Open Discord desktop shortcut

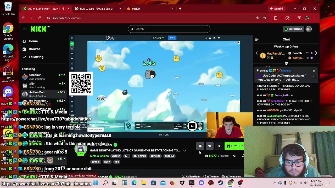pos(8,94)
